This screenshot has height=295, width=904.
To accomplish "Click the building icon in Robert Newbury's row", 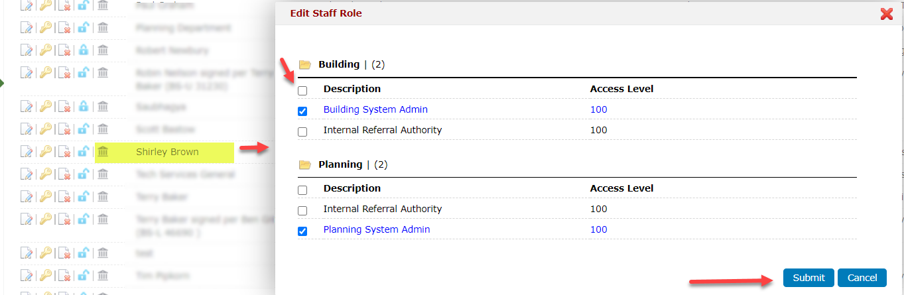I will click(x=103, y=50).
